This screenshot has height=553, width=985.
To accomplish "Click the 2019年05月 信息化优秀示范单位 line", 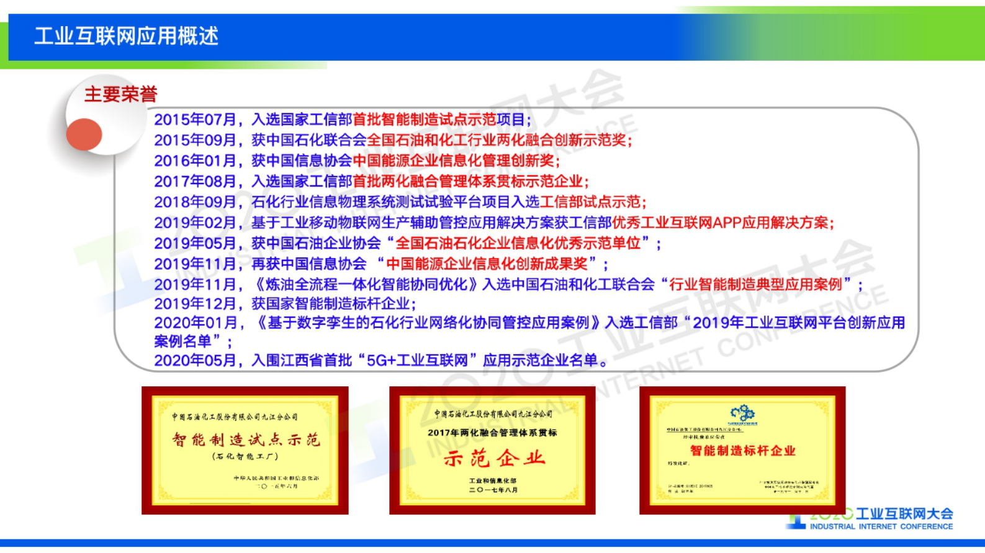I will point(408,243).
